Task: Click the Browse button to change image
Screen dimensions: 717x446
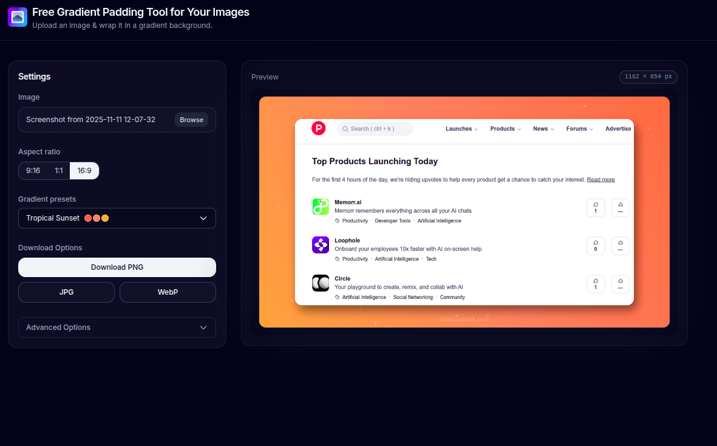Action: tap(191, 120)
